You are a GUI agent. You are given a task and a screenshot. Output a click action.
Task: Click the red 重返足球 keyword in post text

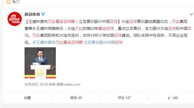(x=106, y=29)
